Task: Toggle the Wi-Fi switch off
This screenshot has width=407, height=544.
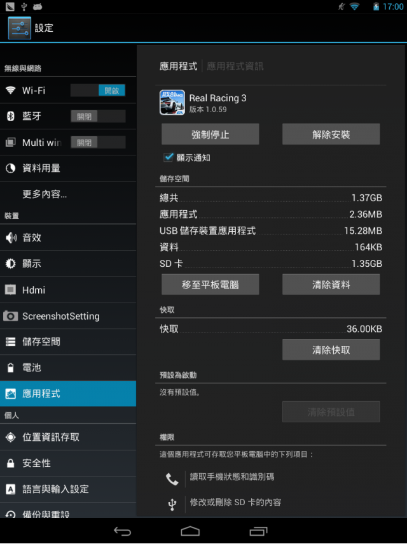Action: [98, 90]
